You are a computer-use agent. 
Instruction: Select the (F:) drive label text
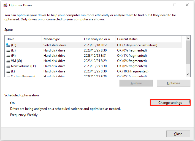[13, 56]
